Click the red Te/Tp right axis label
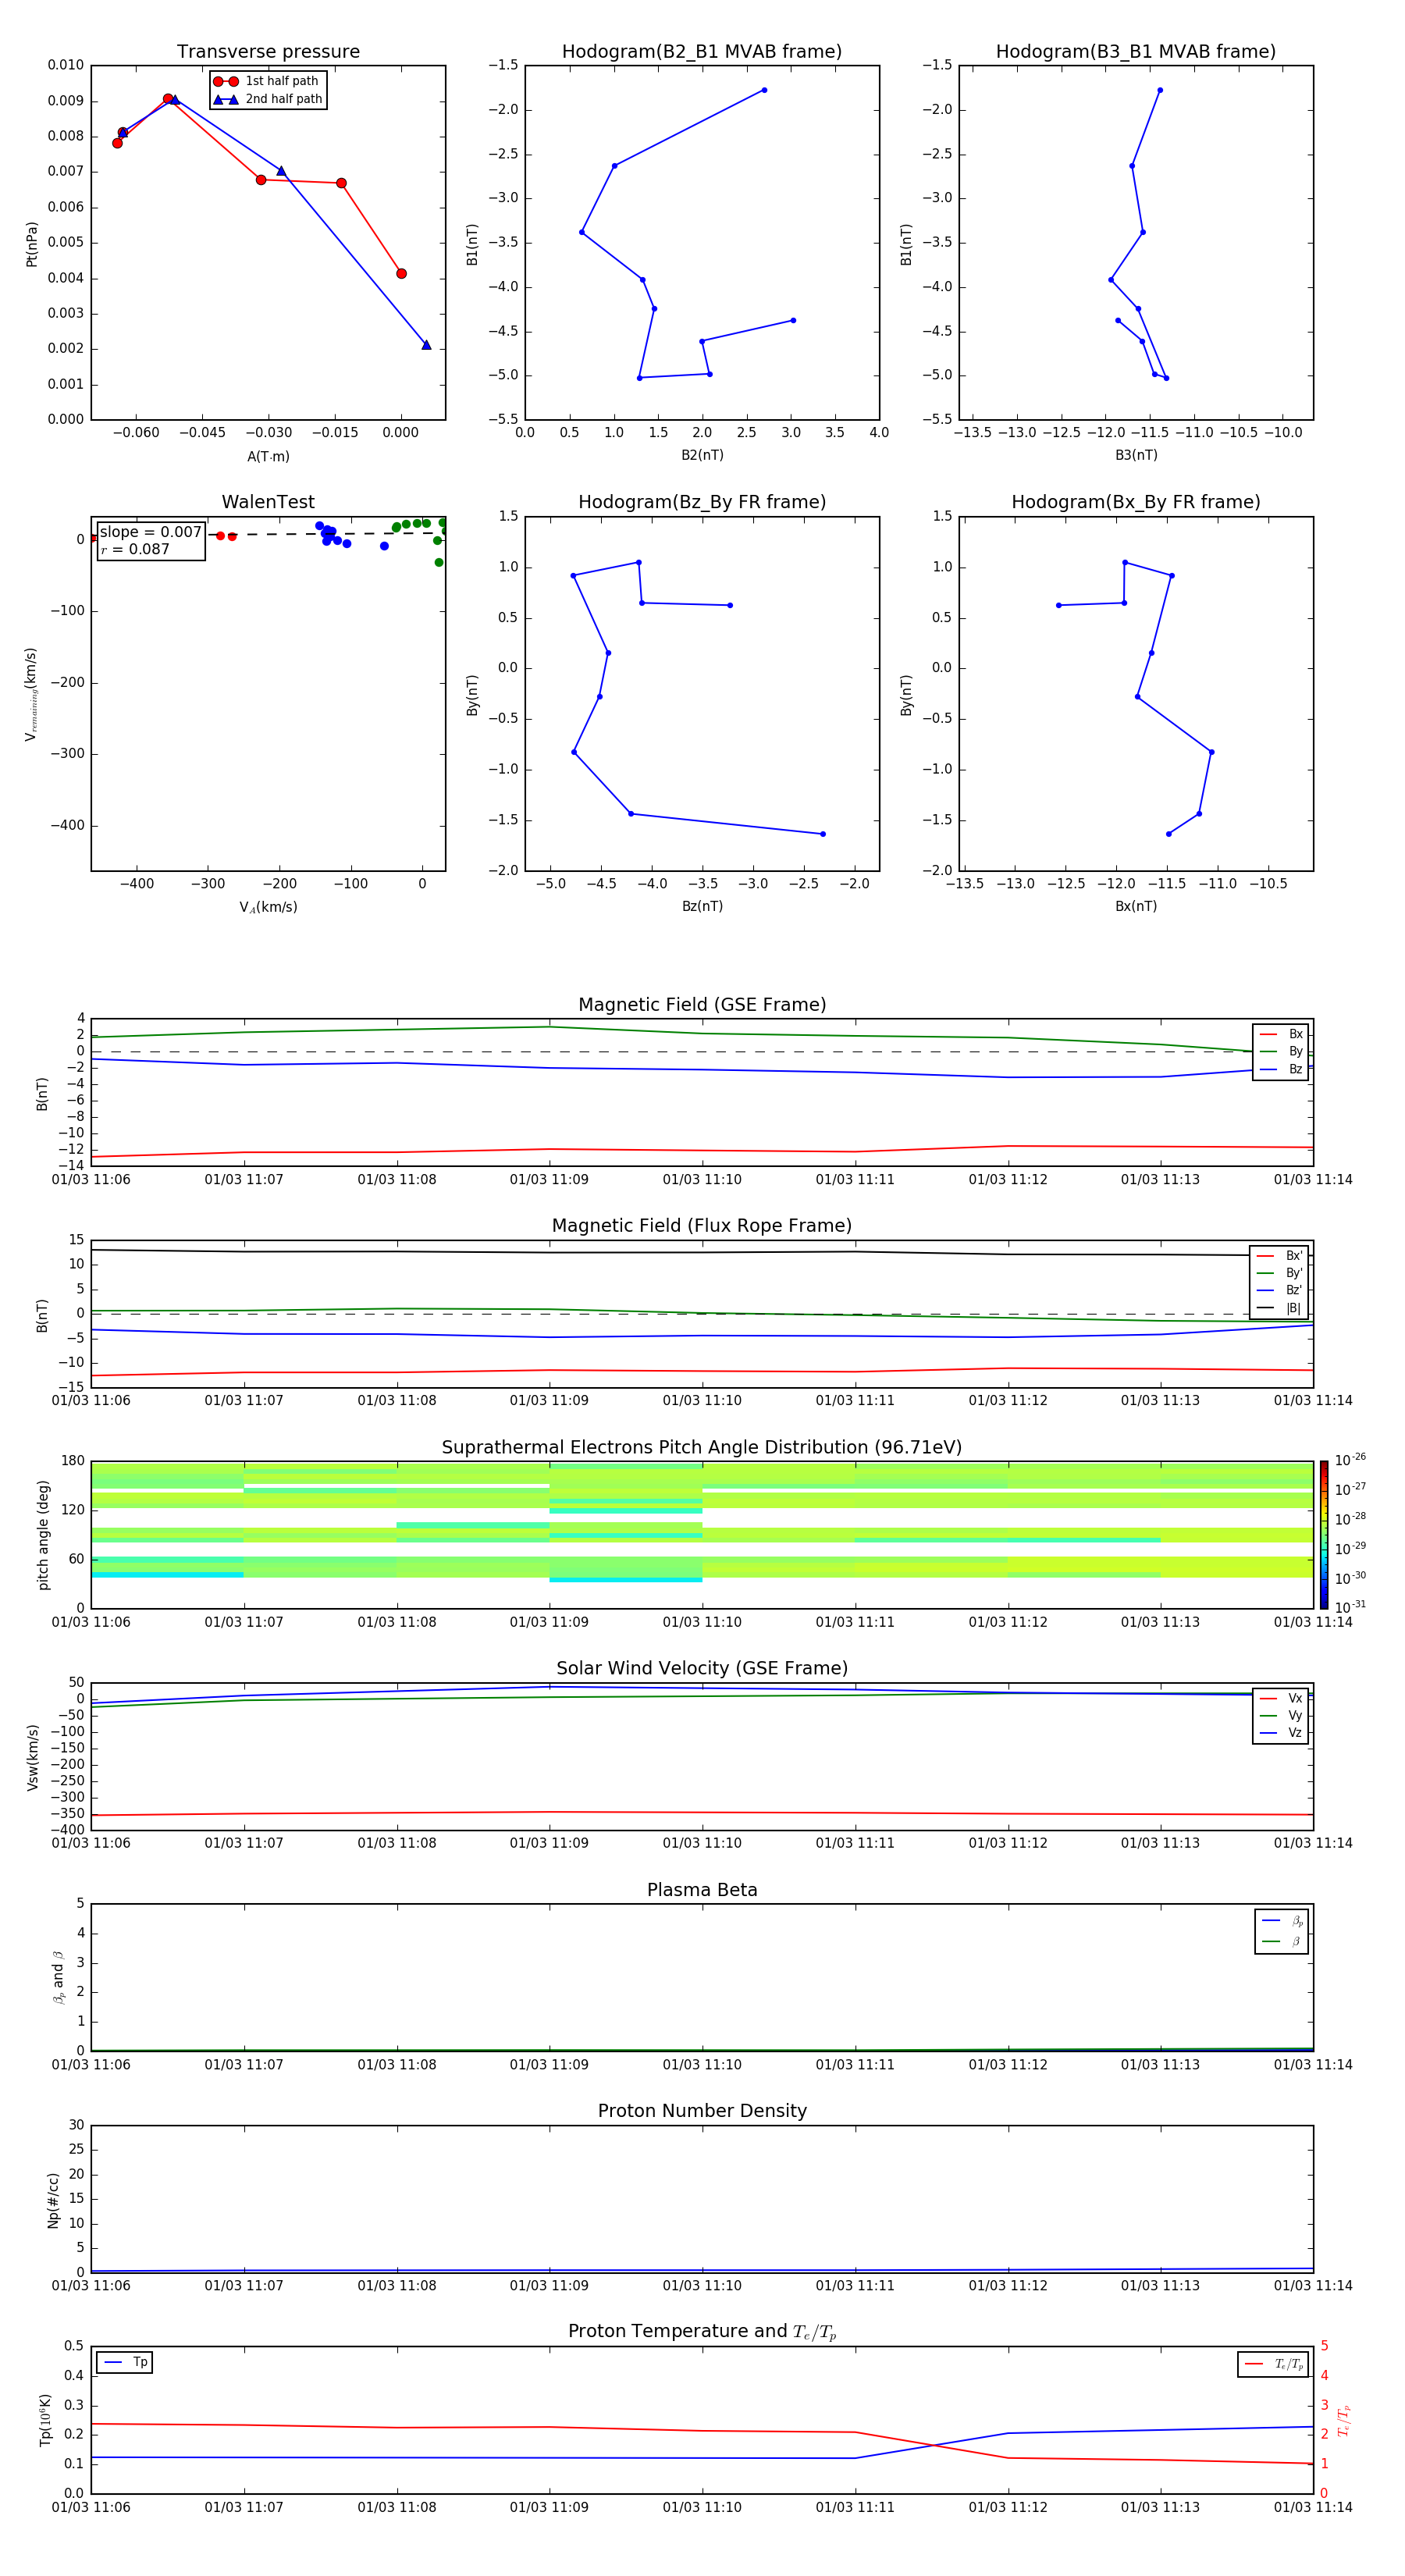Image resolution: width=1405 pixels, height=2576 pixels. pyautogui.click(x=1343, y=2420)
